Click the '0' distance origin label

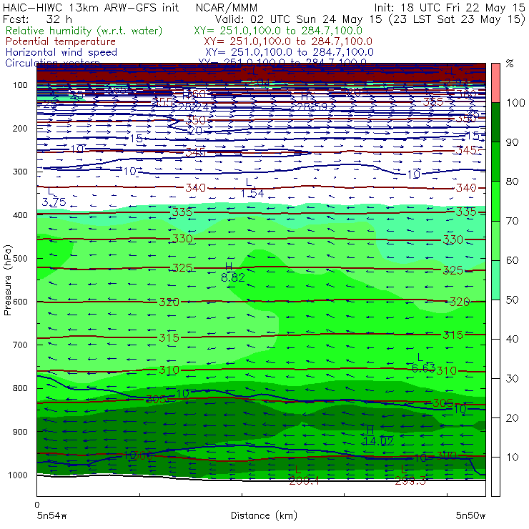(37, 505)
